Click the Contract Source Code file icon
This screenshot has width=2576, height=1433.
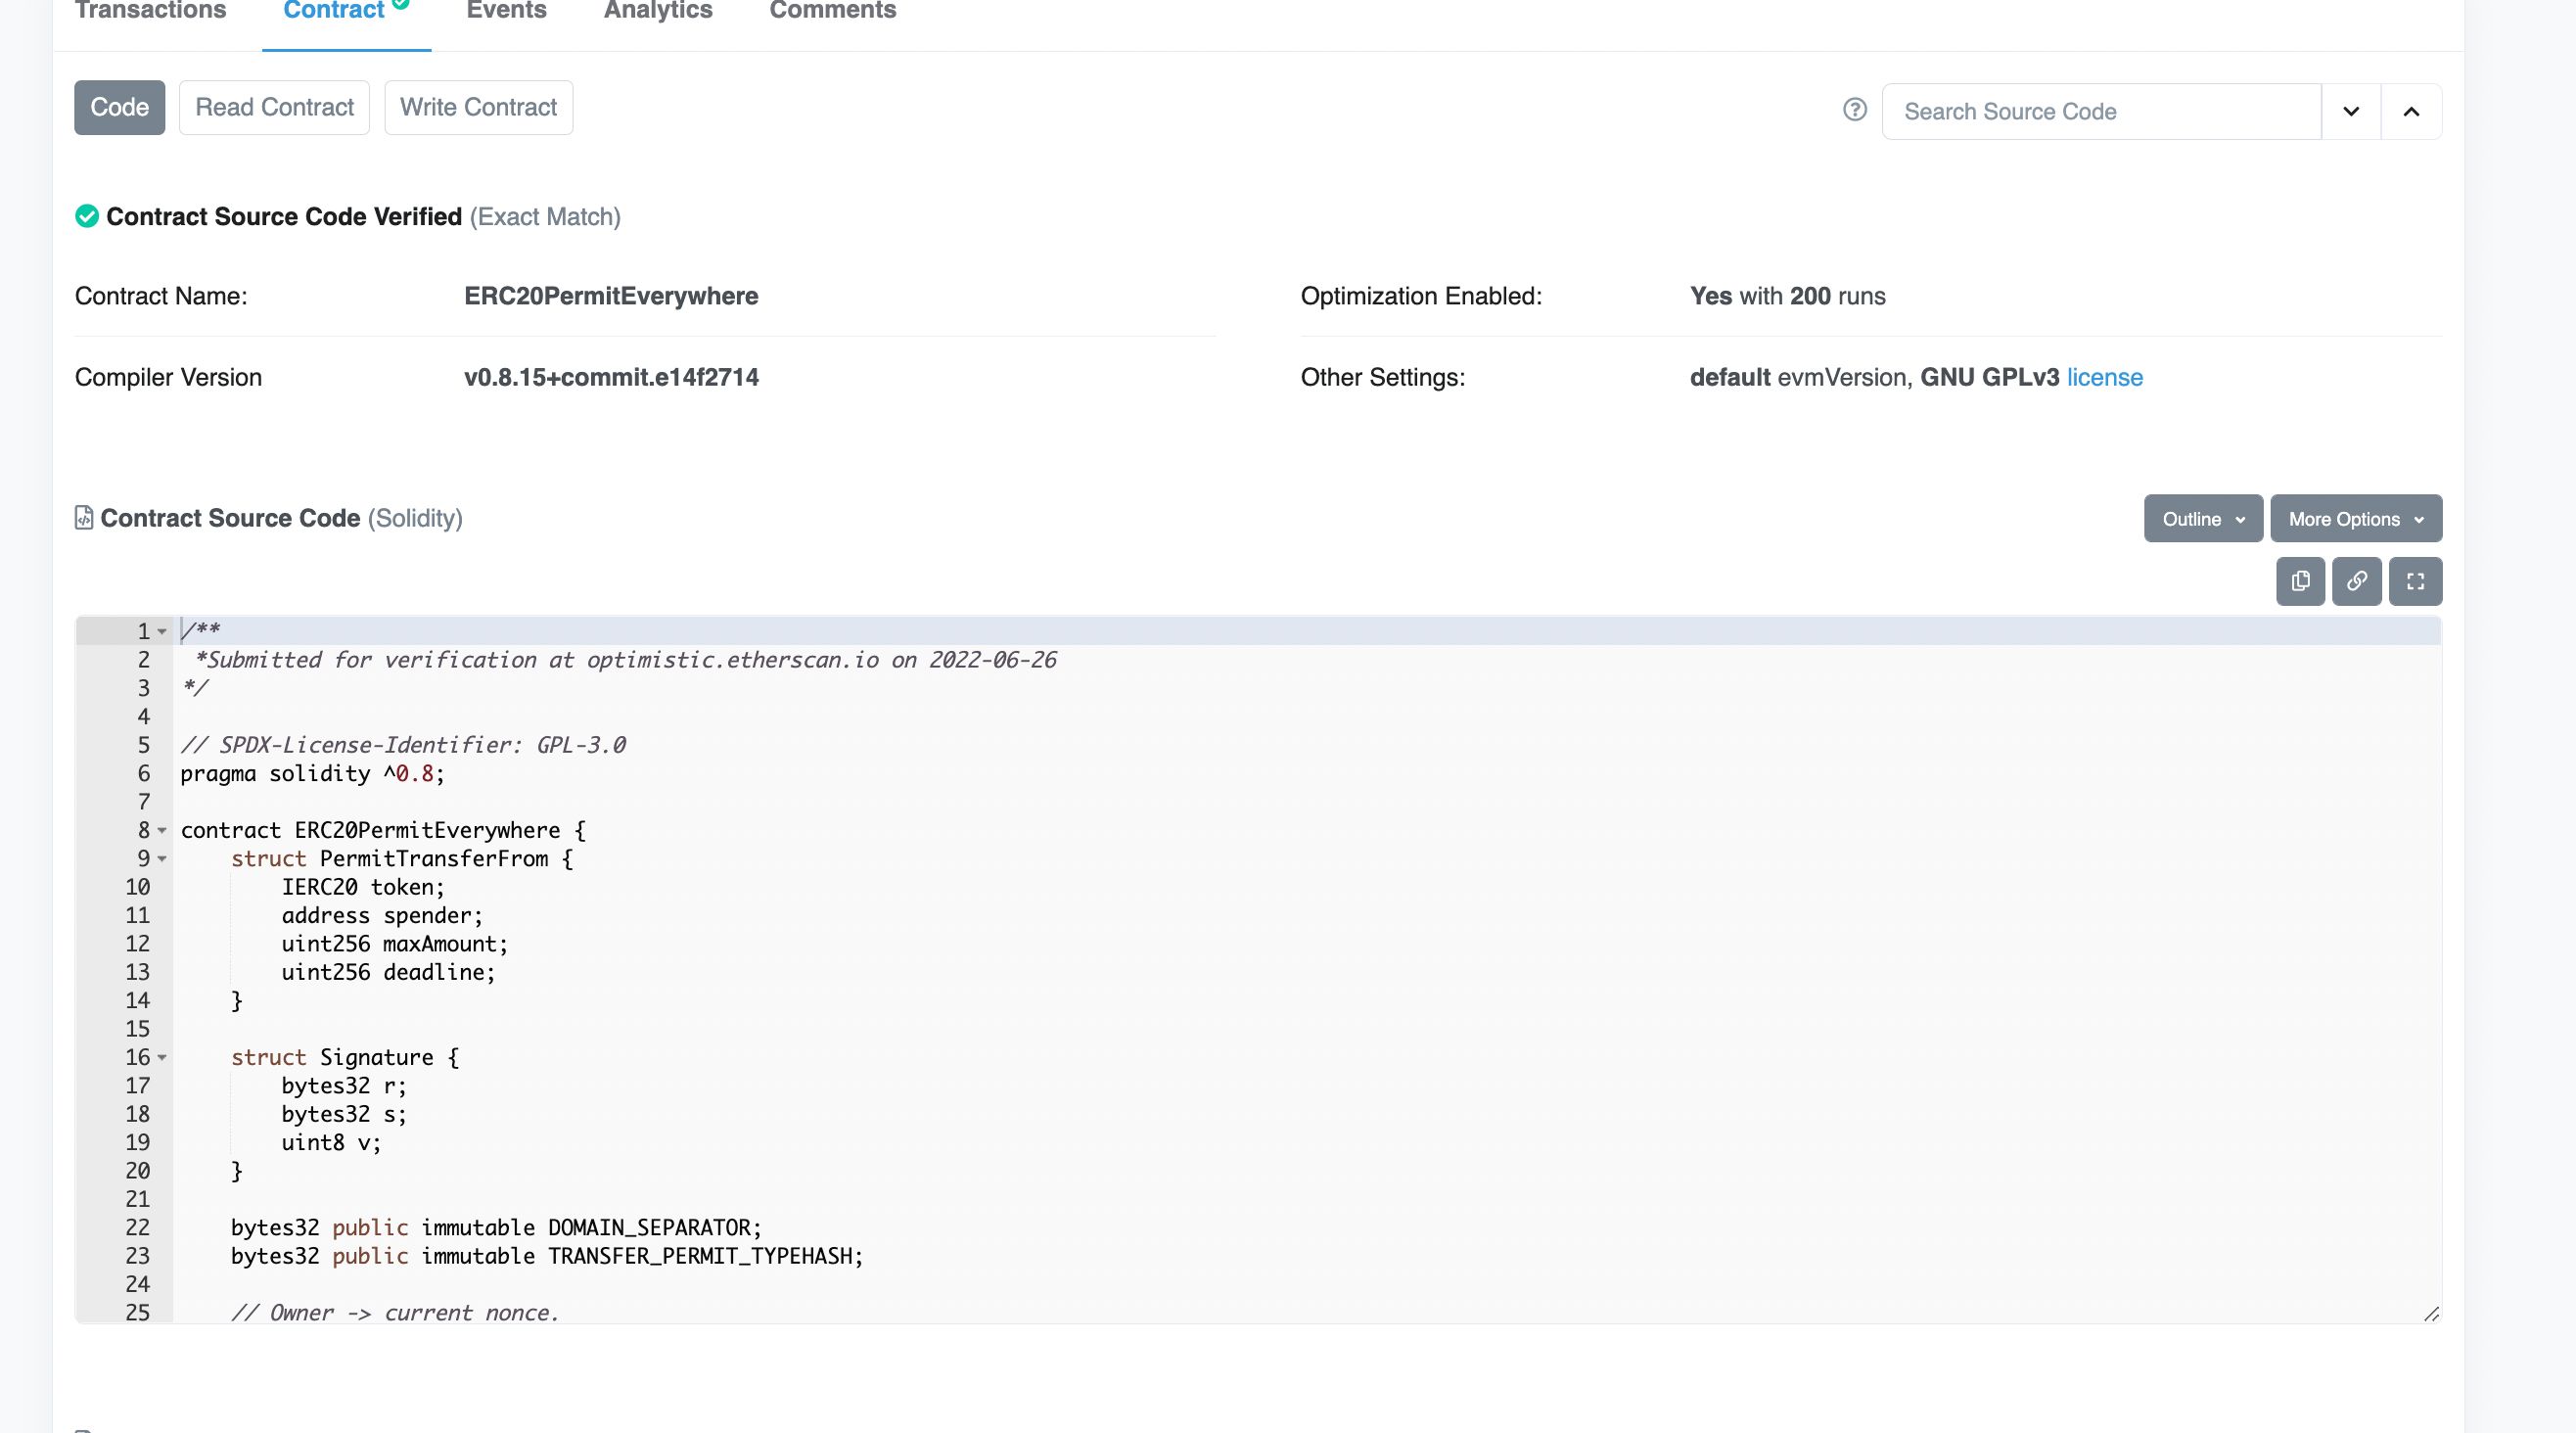pos(84,517)
